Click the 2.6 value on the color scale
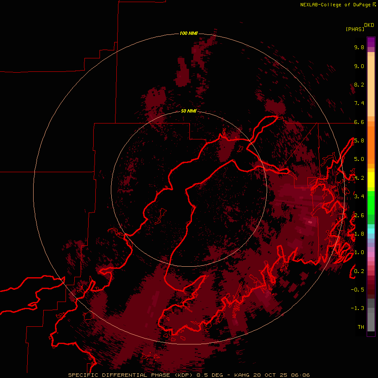 (x=359, y=215)
